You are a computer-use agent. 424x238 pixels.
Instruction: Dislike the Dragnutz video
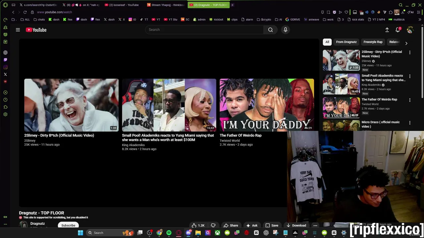point(213,225)
